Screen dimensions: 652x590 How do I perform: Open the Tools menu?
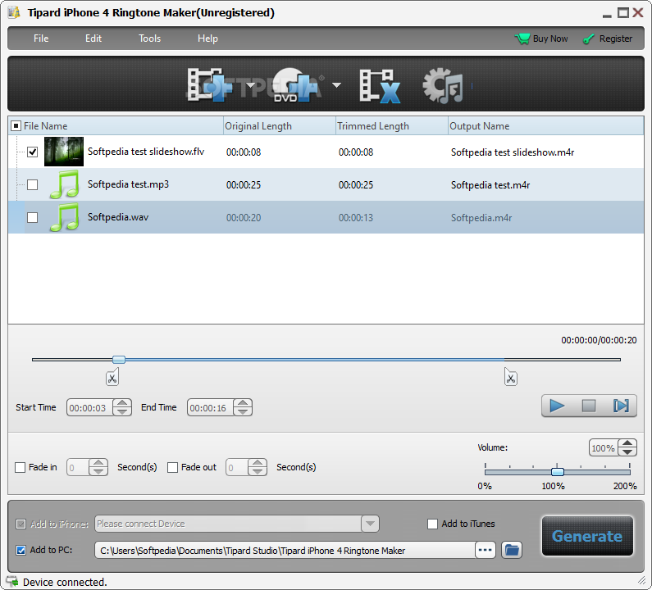150,39
